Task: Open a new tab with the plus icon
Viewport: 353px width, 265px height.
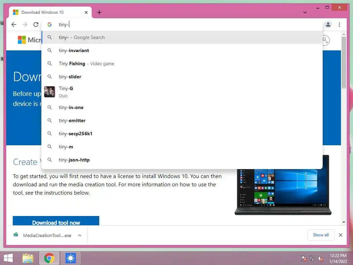Action: pyautogui.click(x=99, y=12)
